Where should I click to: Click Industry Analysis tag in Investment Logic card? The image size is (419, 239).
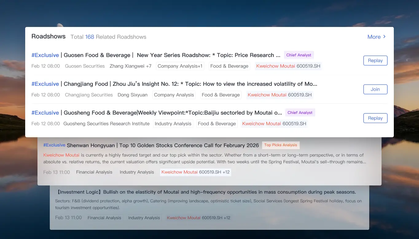coord(144,218)
